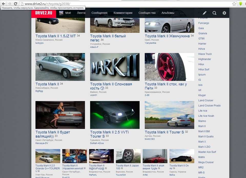Click the green download arrow extension icon

coord(241,4)
